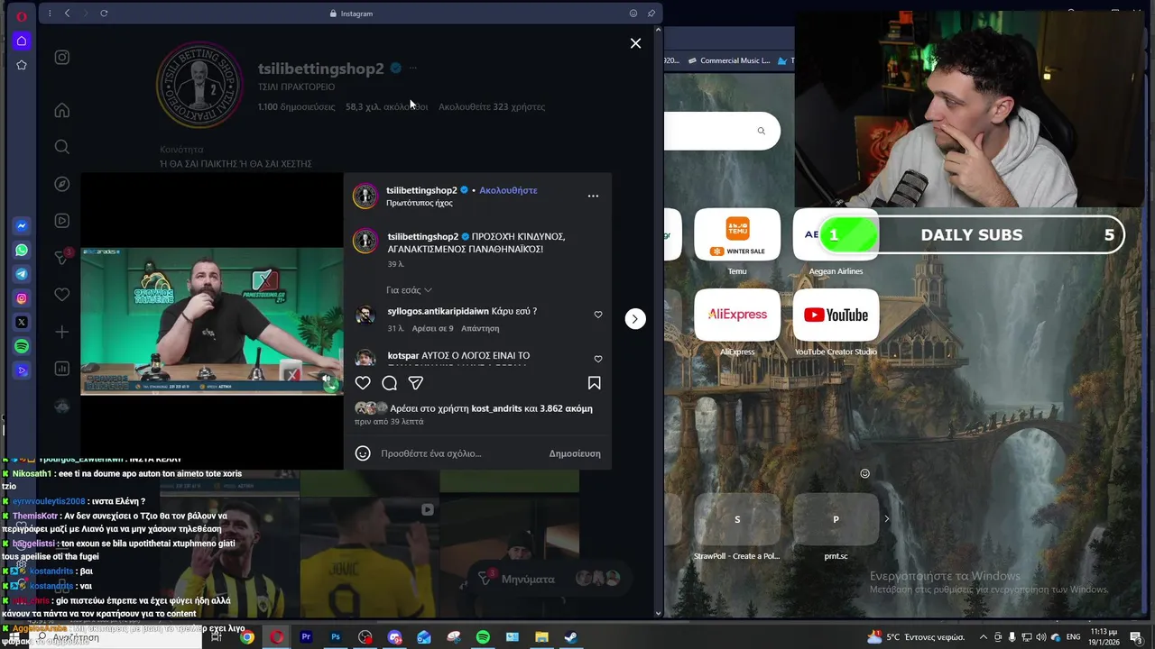Reply to comment via 'Απάντηση'

[480, 328]
